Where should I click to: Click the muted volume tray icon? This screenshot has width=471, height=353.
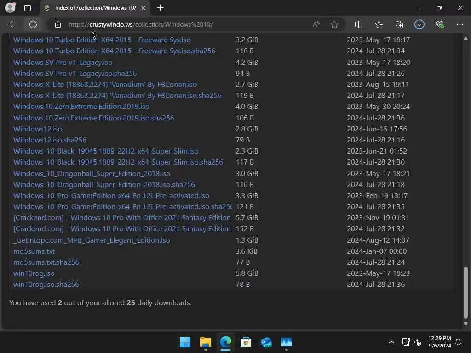coord(418,342)
